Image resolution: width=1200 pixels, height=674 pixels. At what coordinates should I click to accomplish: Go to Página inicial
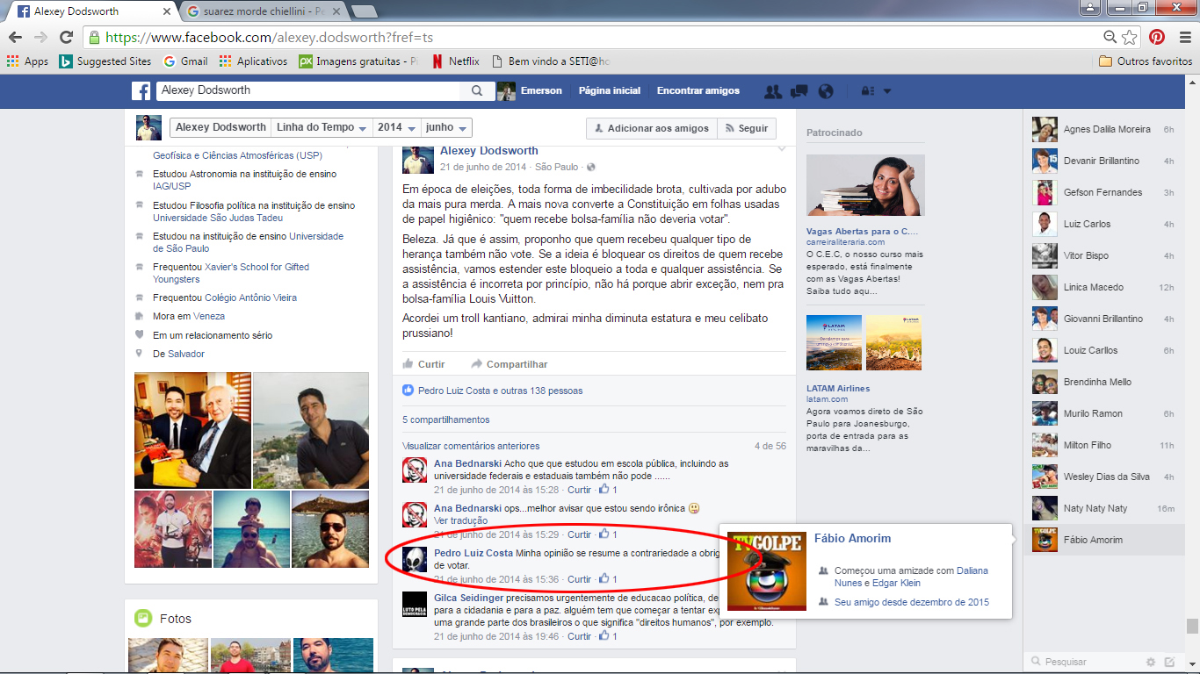610,91
